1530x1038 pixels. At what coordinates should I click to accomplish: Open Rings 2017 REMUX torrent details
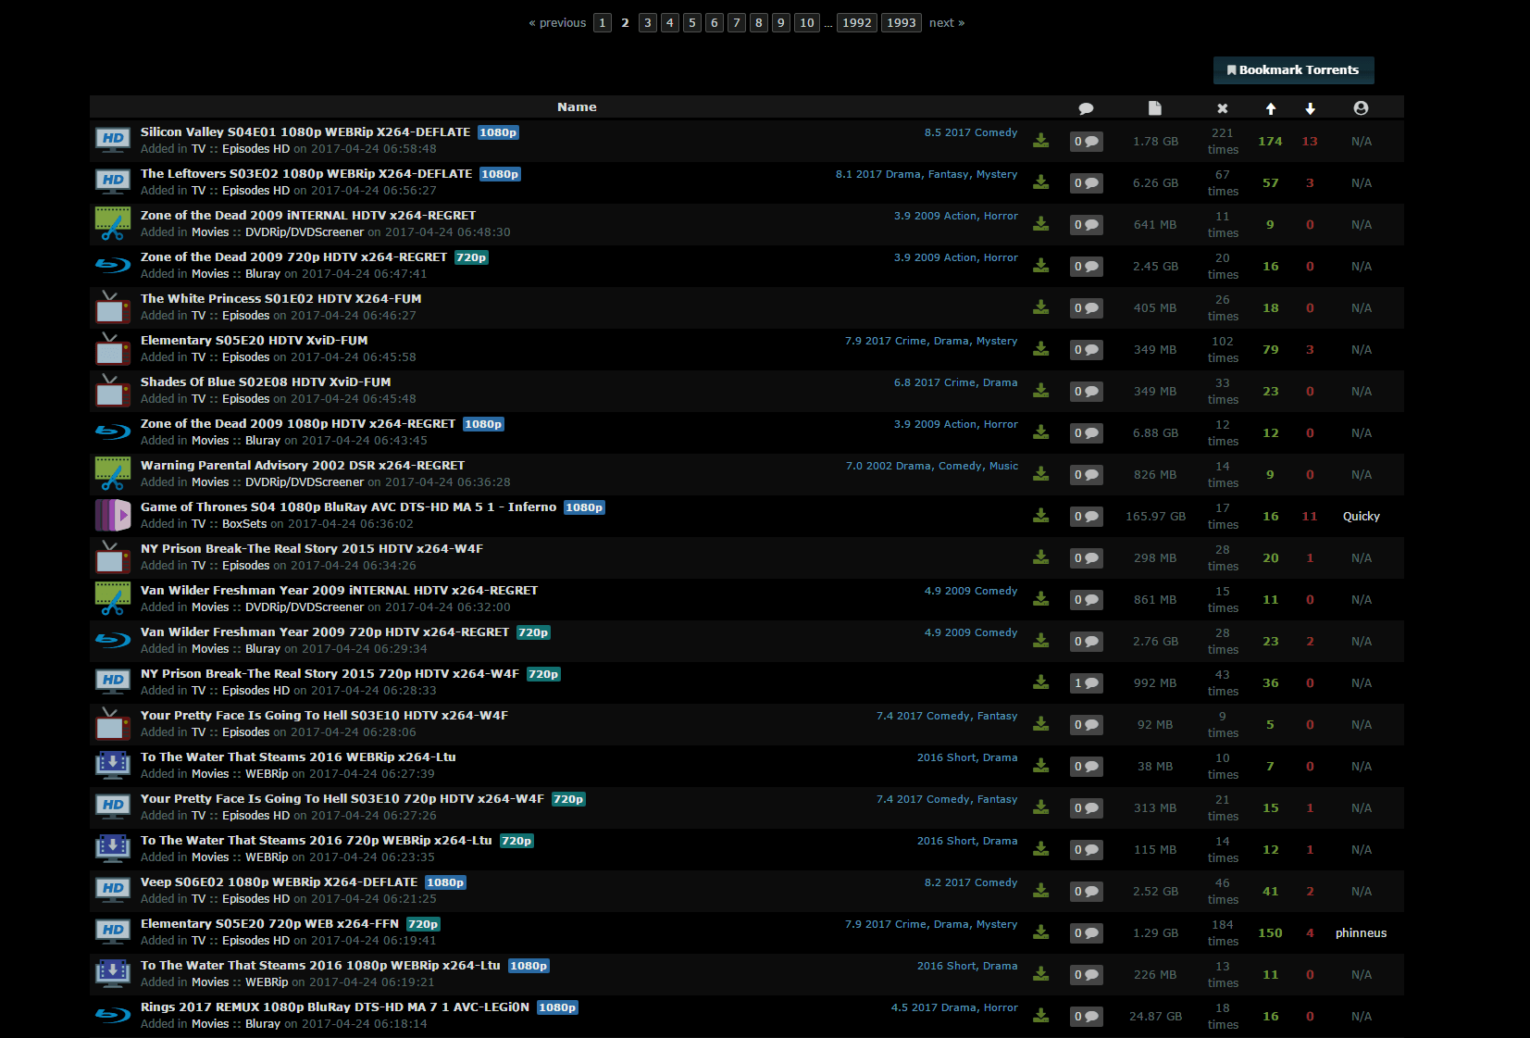pyautogui.click(x=335, y=1007)
